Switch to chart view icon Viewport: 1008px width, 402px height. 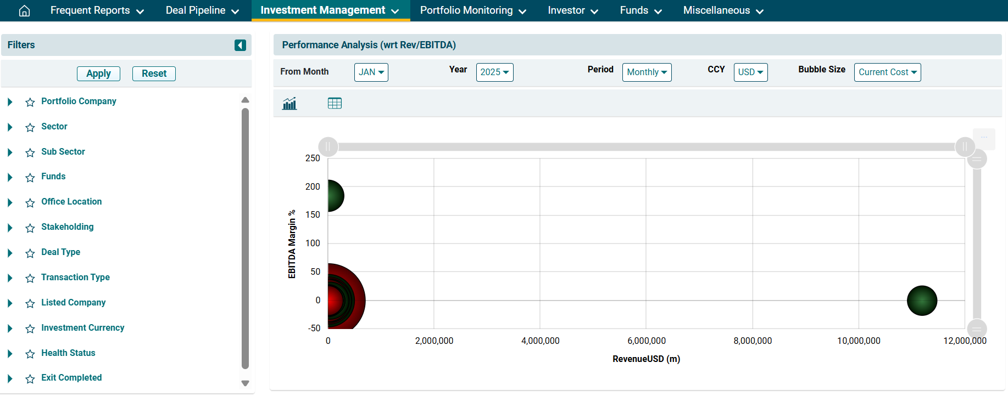(289, 103)
